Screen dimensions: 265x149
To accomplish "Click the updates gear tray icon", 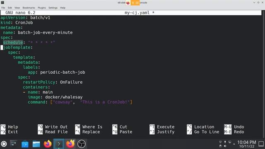I will point(220,142).
